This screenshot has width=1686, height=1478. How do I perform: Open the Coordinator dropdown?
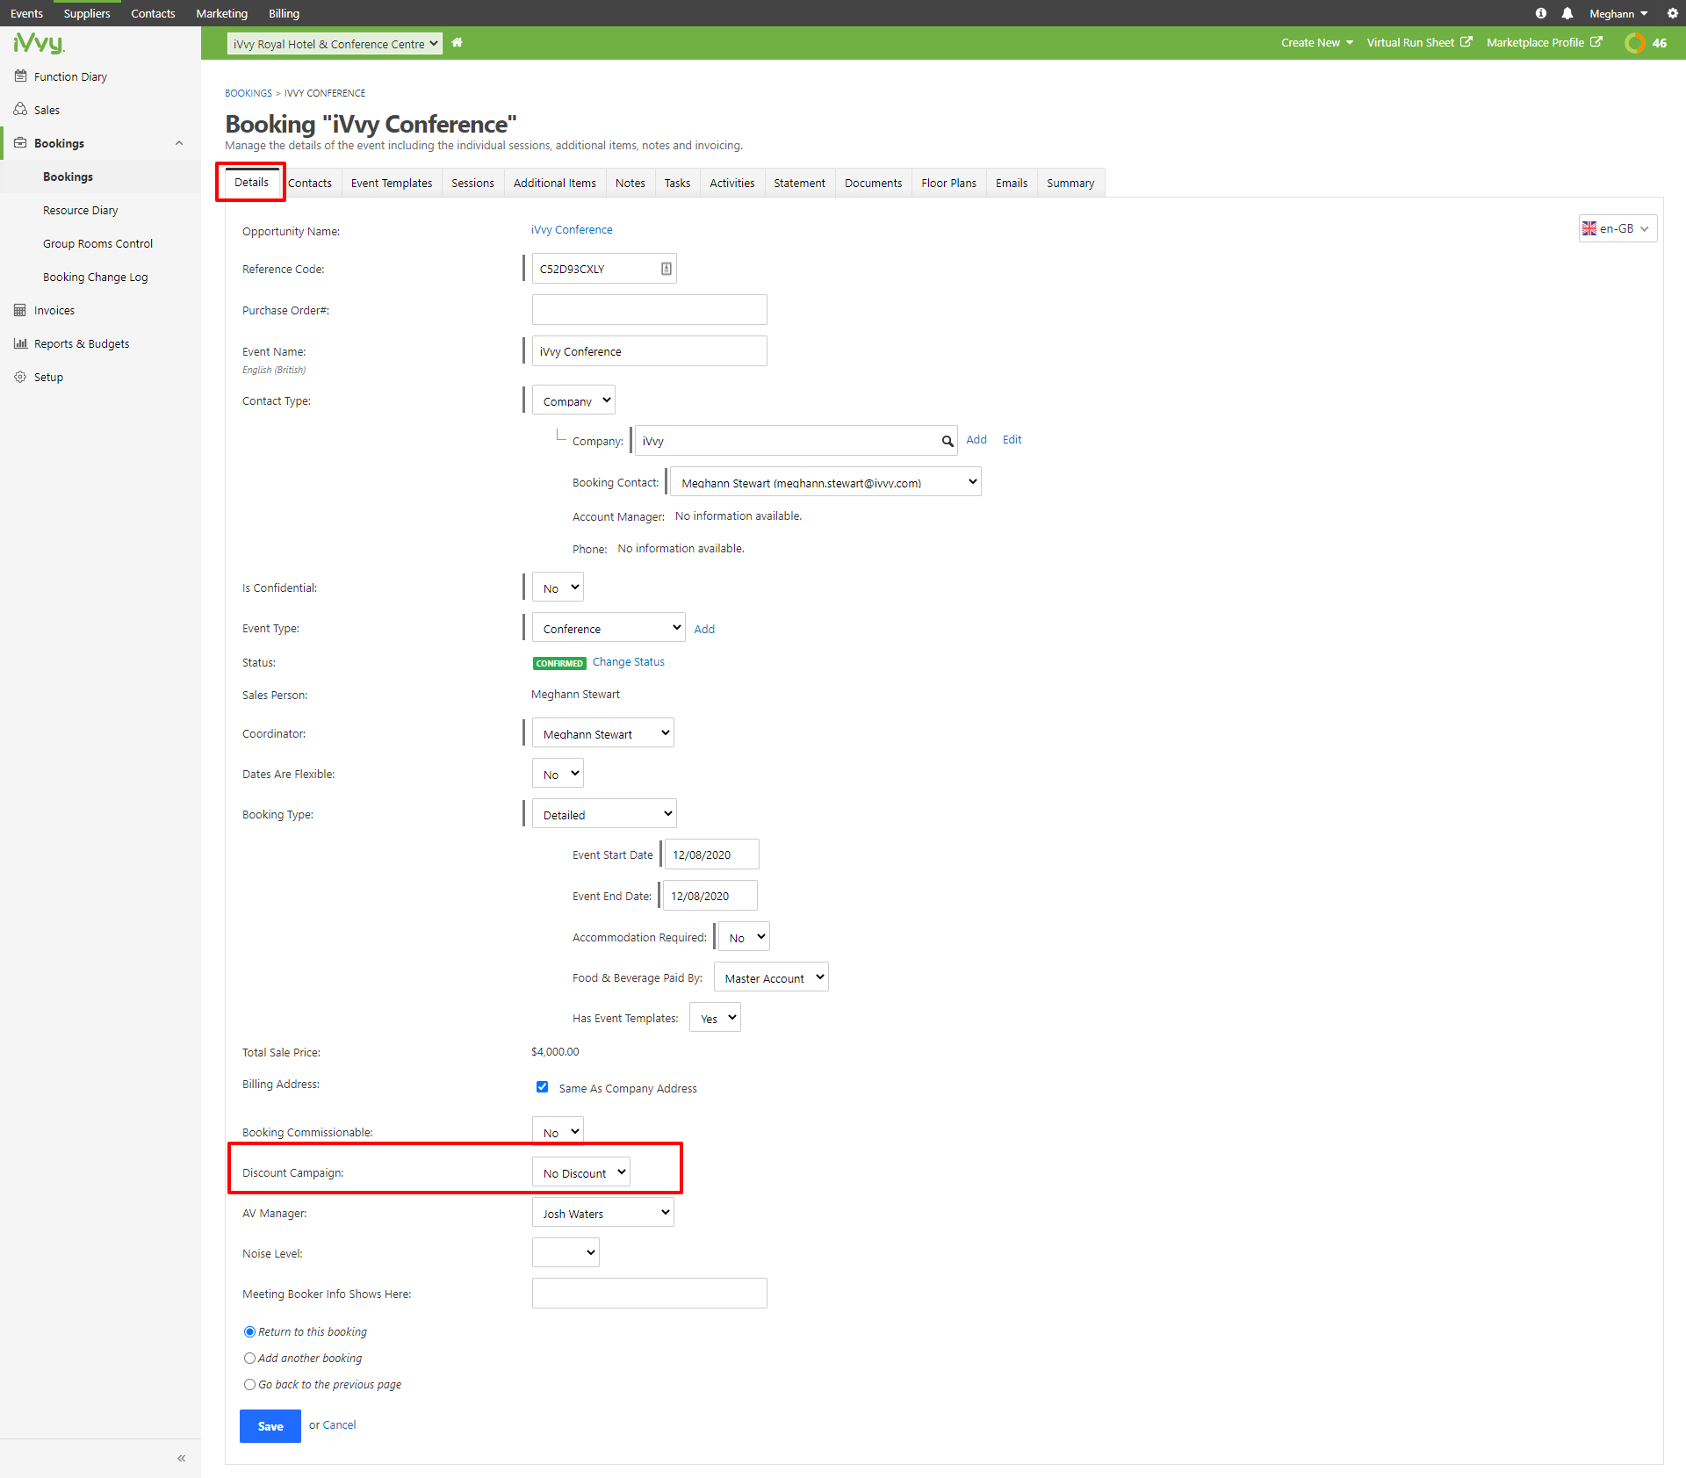pos(603,733)
